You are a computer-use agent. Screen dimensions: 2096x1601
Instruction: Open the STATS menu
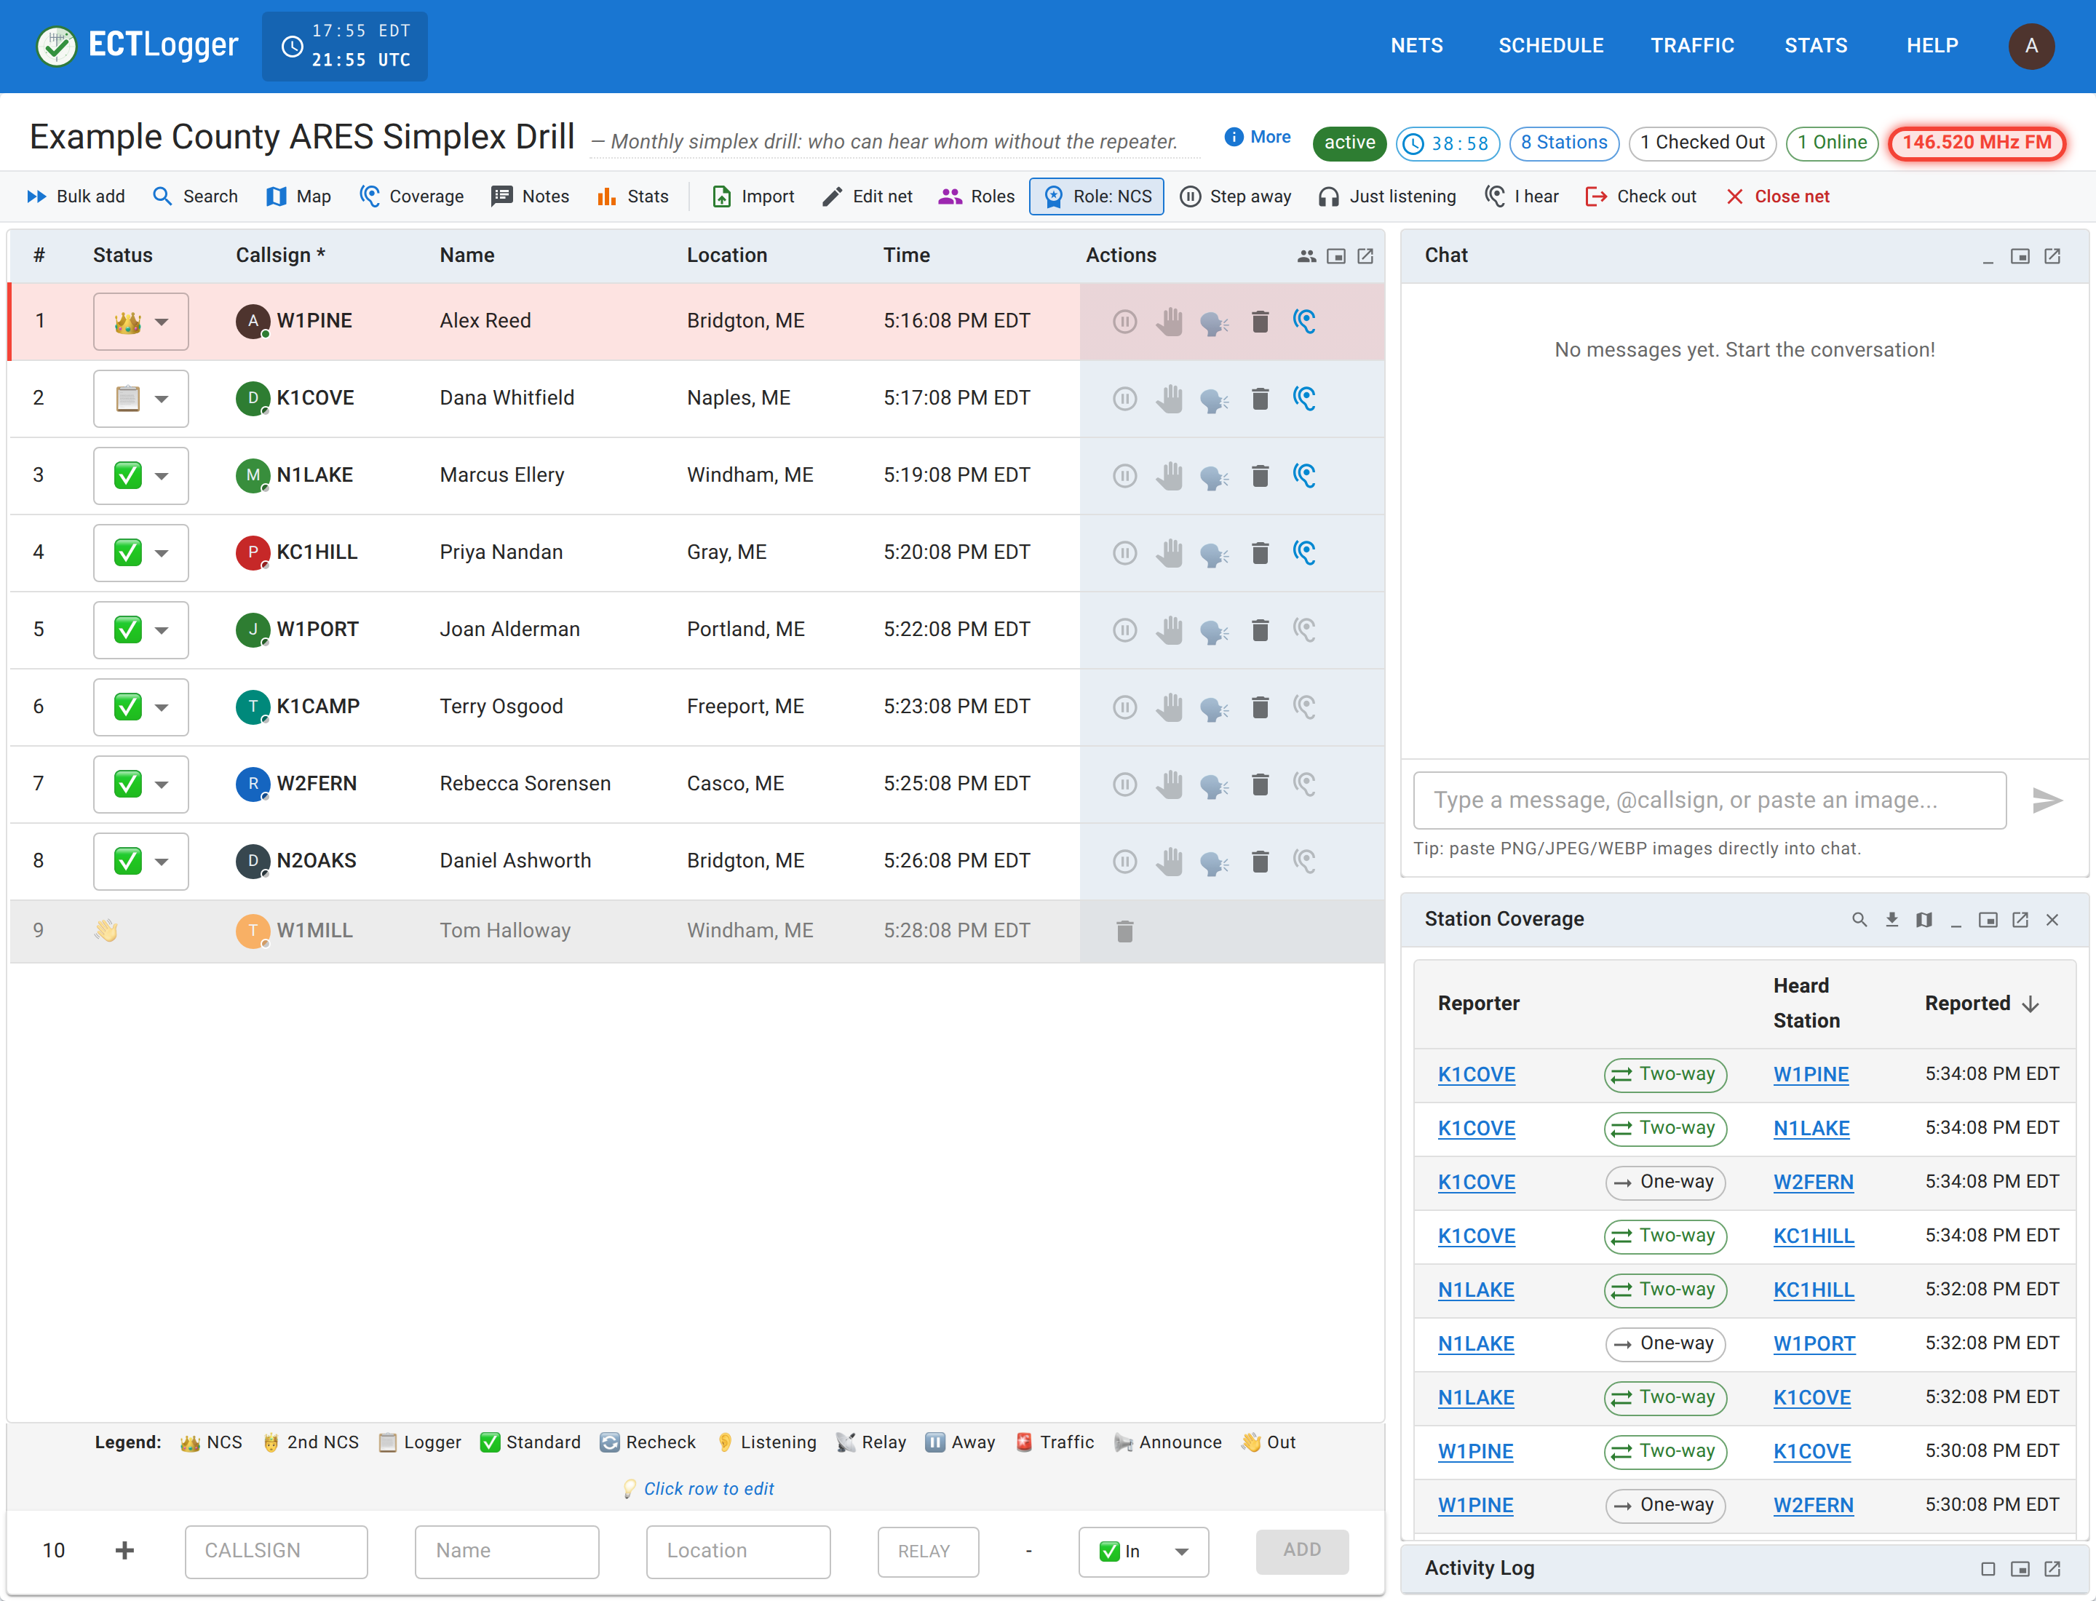tap(1815, 46)
